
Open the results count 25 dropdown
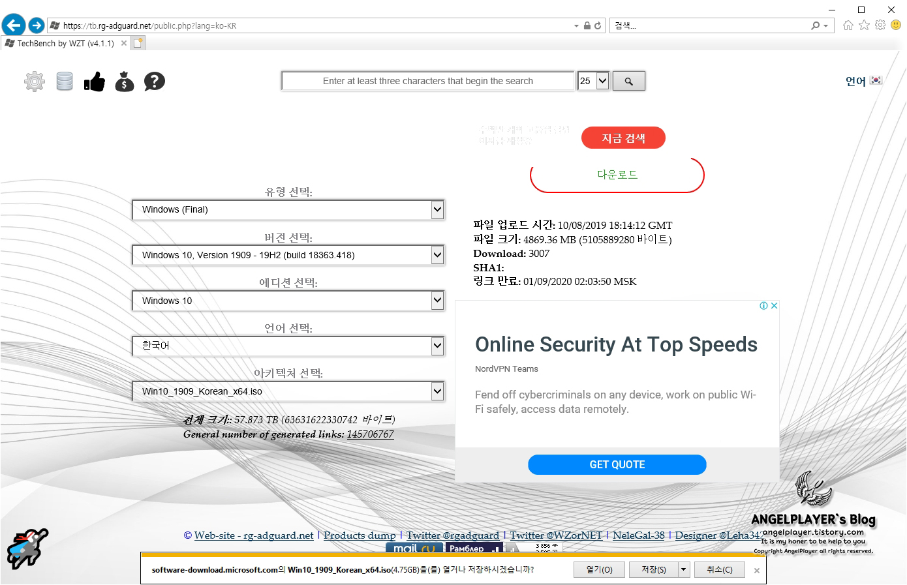click(x=593, y=81)
